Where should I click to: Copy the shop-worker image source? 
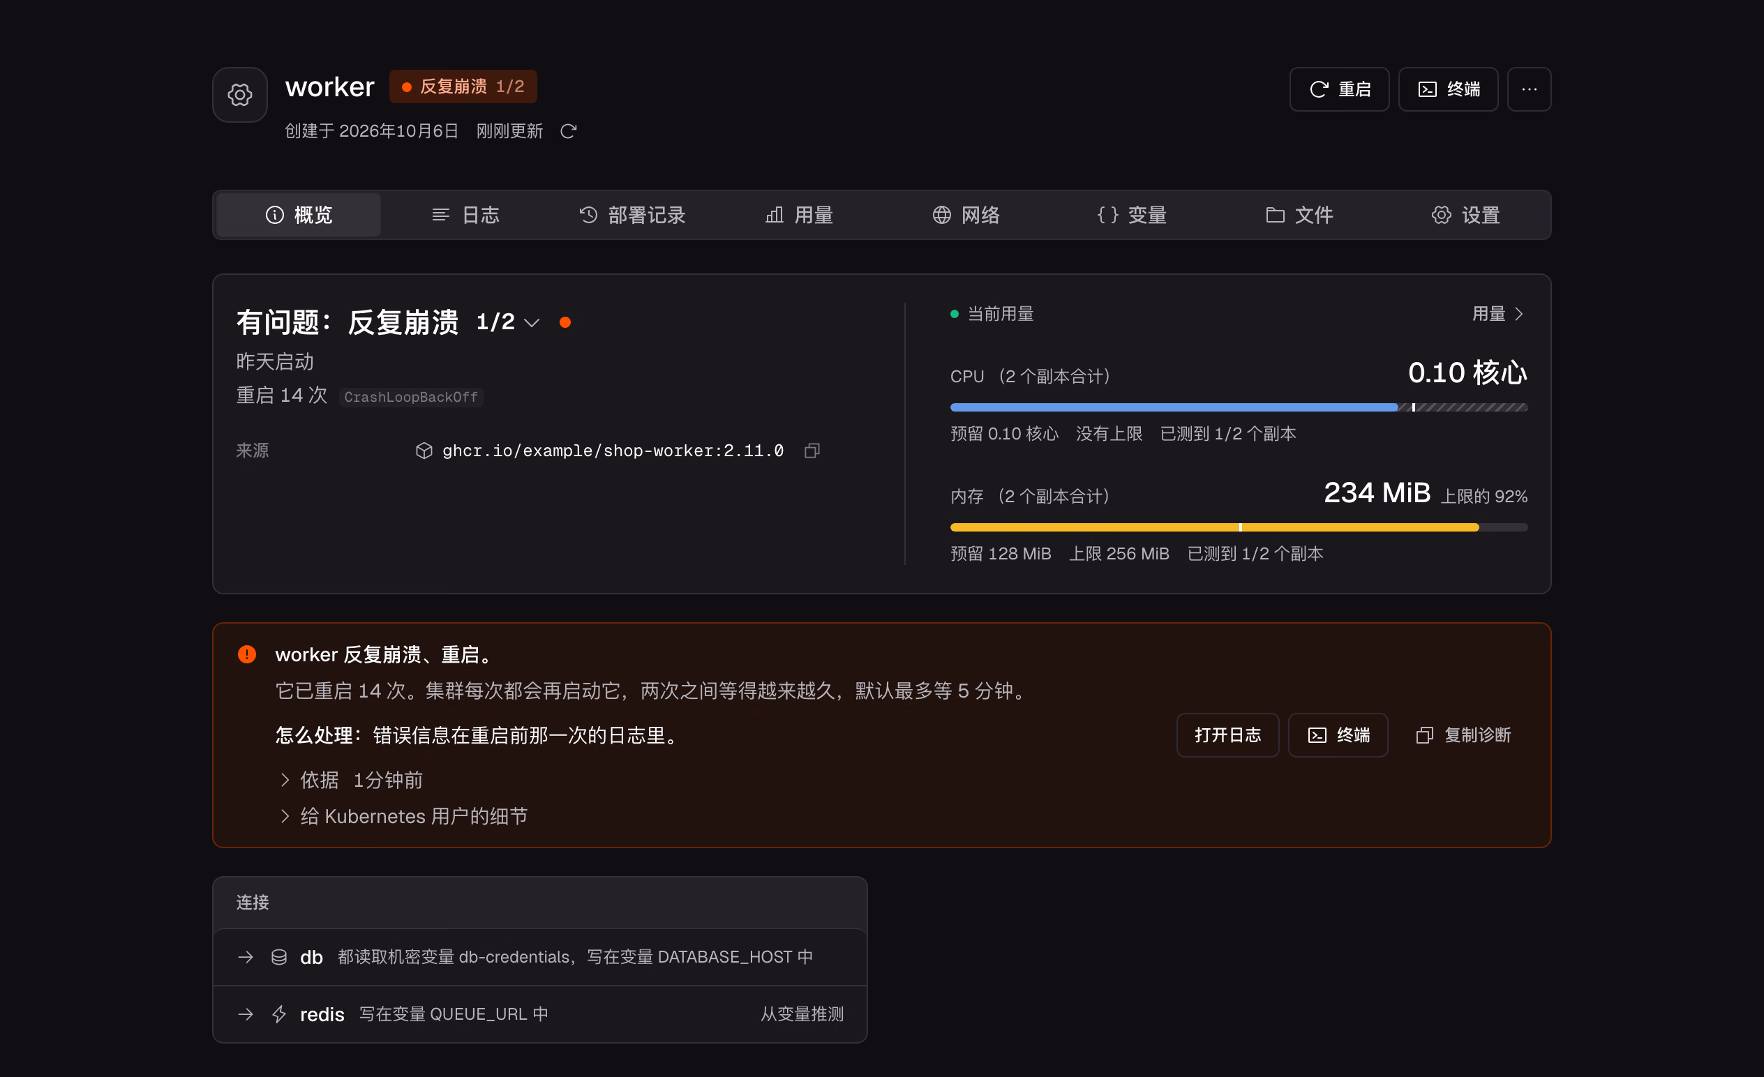[x=812, y=451]
